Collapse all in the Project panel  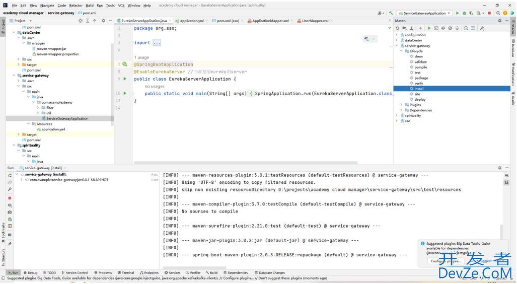coord(95,21)
